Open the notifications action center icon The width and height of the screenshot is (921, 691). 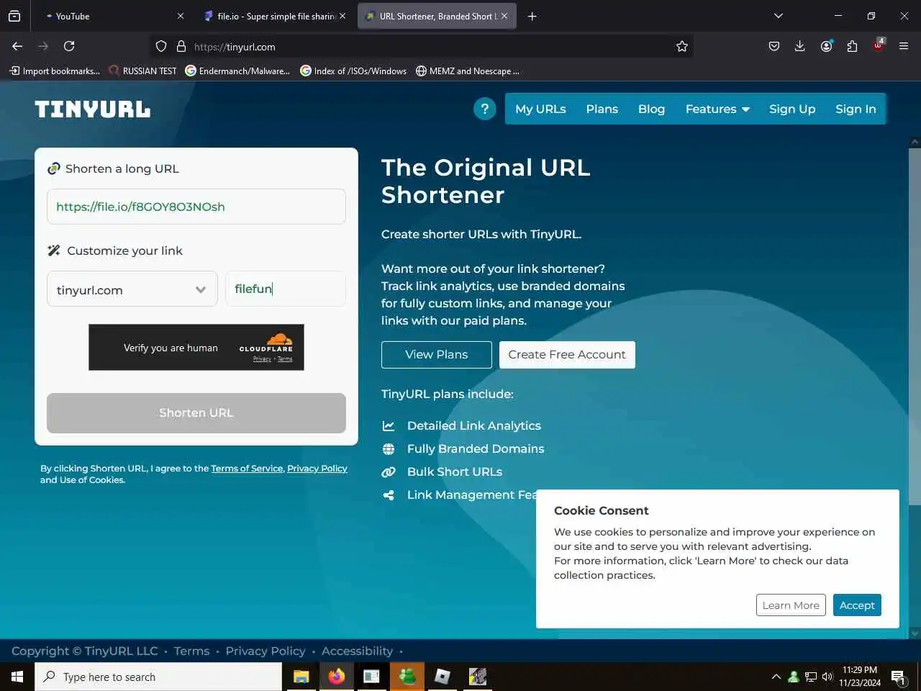(898, 677)
